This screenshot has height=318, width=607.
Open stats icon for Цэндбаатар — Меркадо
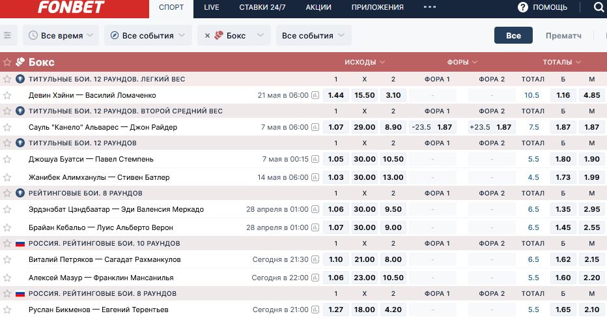tap(315, 209)
